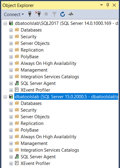This screenshot has height=168, width=120.
Task: Click the dbatoolslab 15.0.2000.5 server icon
Action: (11, 96)
